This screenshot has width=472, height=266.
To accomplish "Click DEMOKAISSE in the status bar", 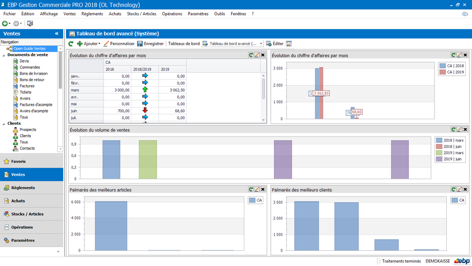I will 437,261.
